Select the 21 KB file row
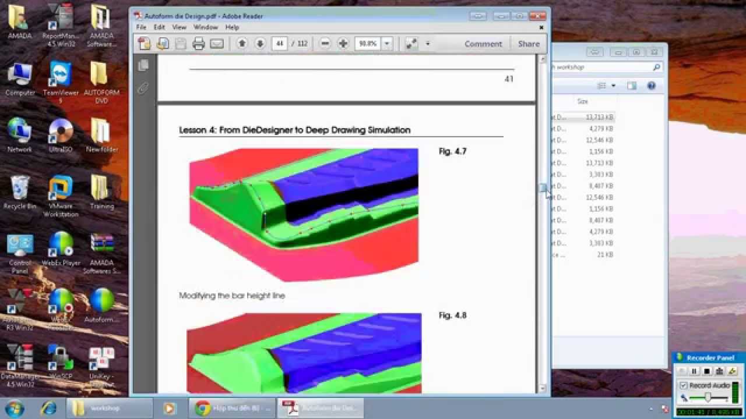The image size is (746, 419). [583, 255]
